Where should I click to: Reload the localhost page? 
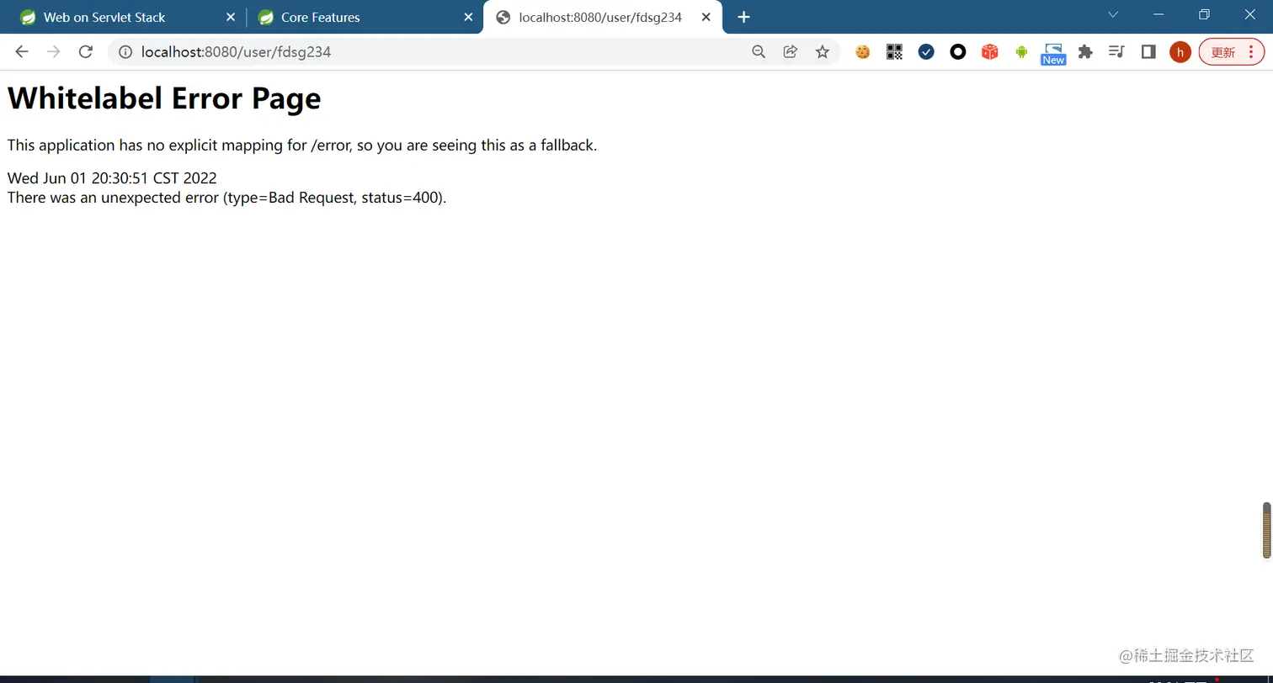point(85,52)
